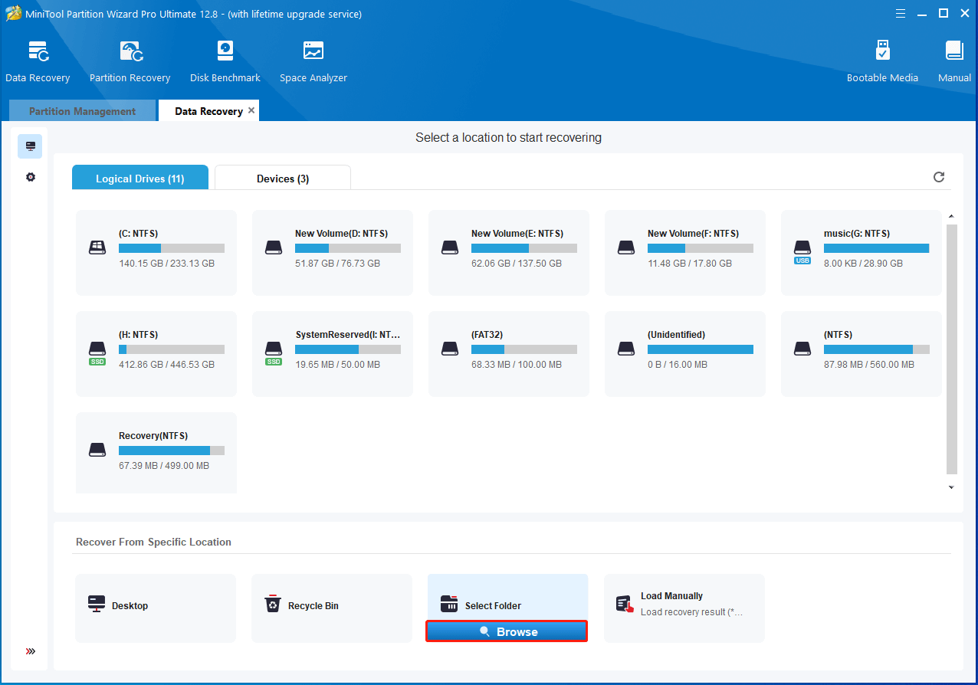The height and width of the screenshot is (685, 978).
Task: Click "412.86 GB / 446.53 GB" text
Action: tap(166, 364)
